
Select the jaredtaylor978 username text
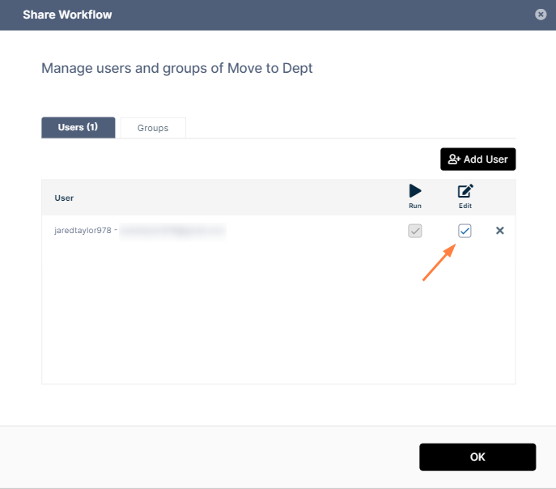[83, 231]
